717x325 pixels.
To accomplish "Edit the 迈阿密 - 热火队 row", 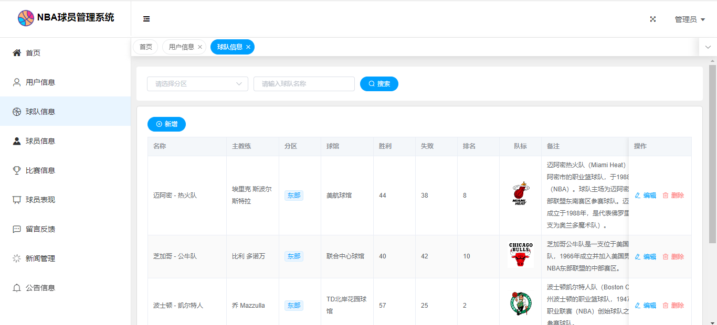I will click(646, 196).
